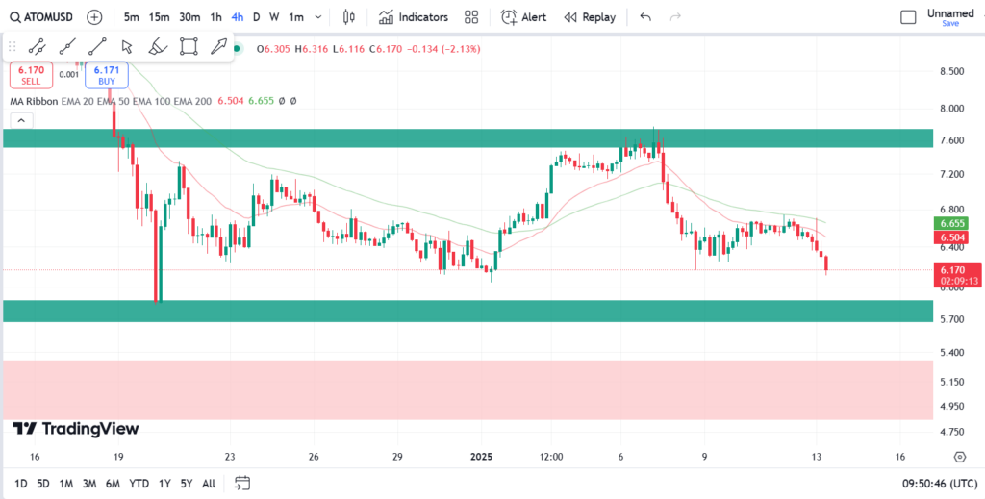Switch chart to the 15m timeframe
The width and height of the screenshot is (985, 499).
tap(160, 17)
